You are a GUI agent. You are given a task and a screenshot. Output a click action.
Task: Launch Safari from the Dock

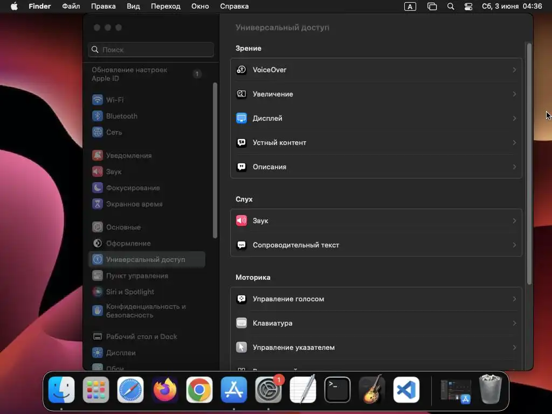[x=130, y=390]
